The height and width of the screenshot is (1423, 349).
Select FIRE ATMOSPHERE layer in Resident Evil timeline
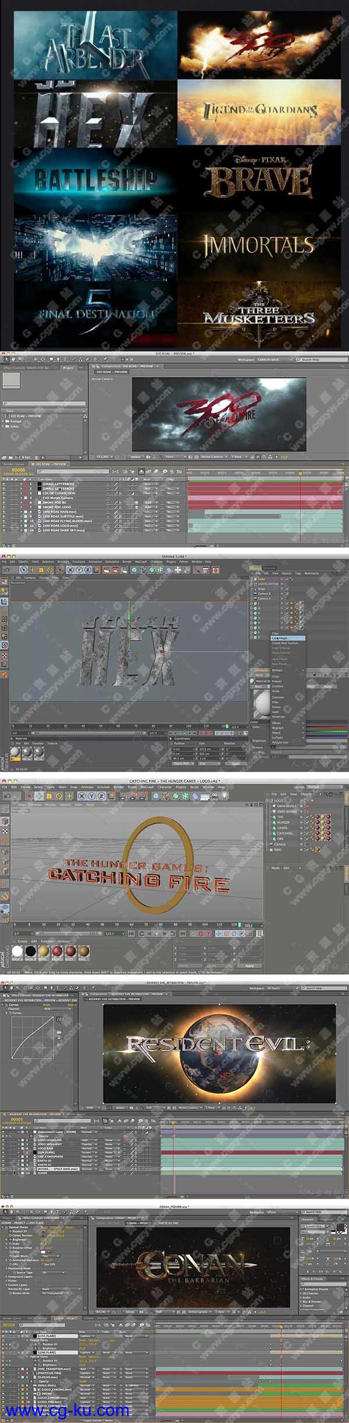(x=50, y=1156)
